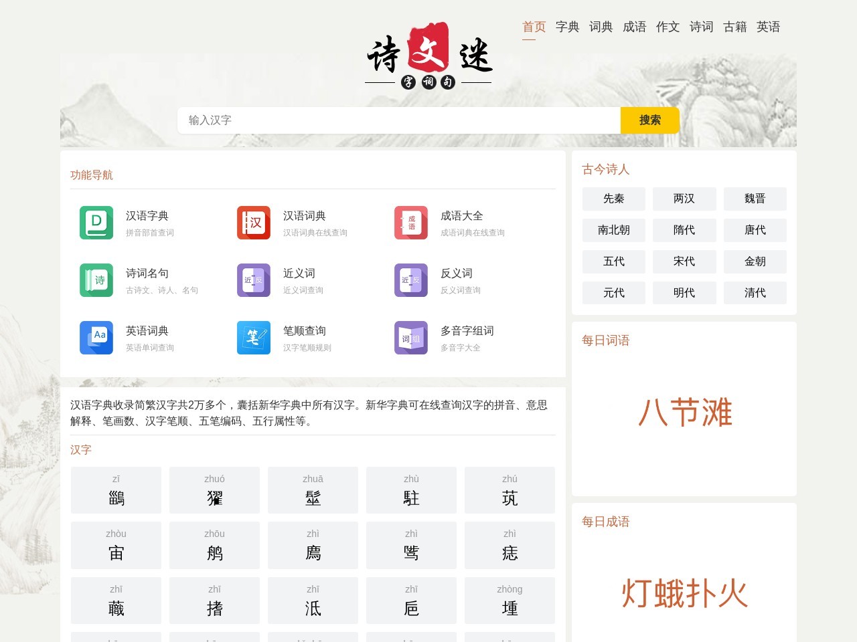The image size is (857, 642).
Task: Select the 近义词 synonyms icon
Action: pos(253,280)
